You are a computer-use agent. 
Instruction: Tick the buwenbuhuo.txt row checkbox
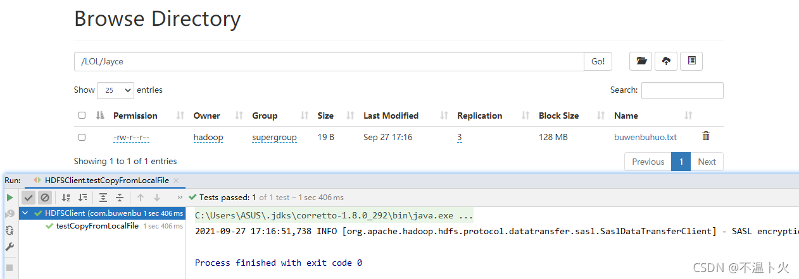point(82,137)
